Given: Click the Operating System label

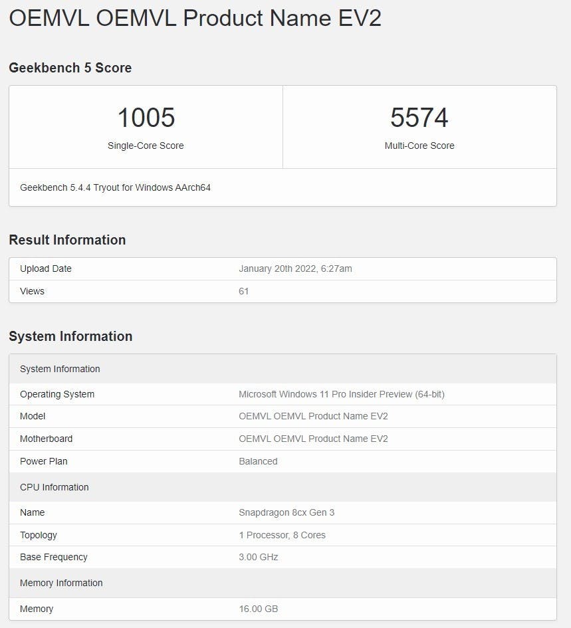Looking at the screenshot, I should click(x=57, y=394).
